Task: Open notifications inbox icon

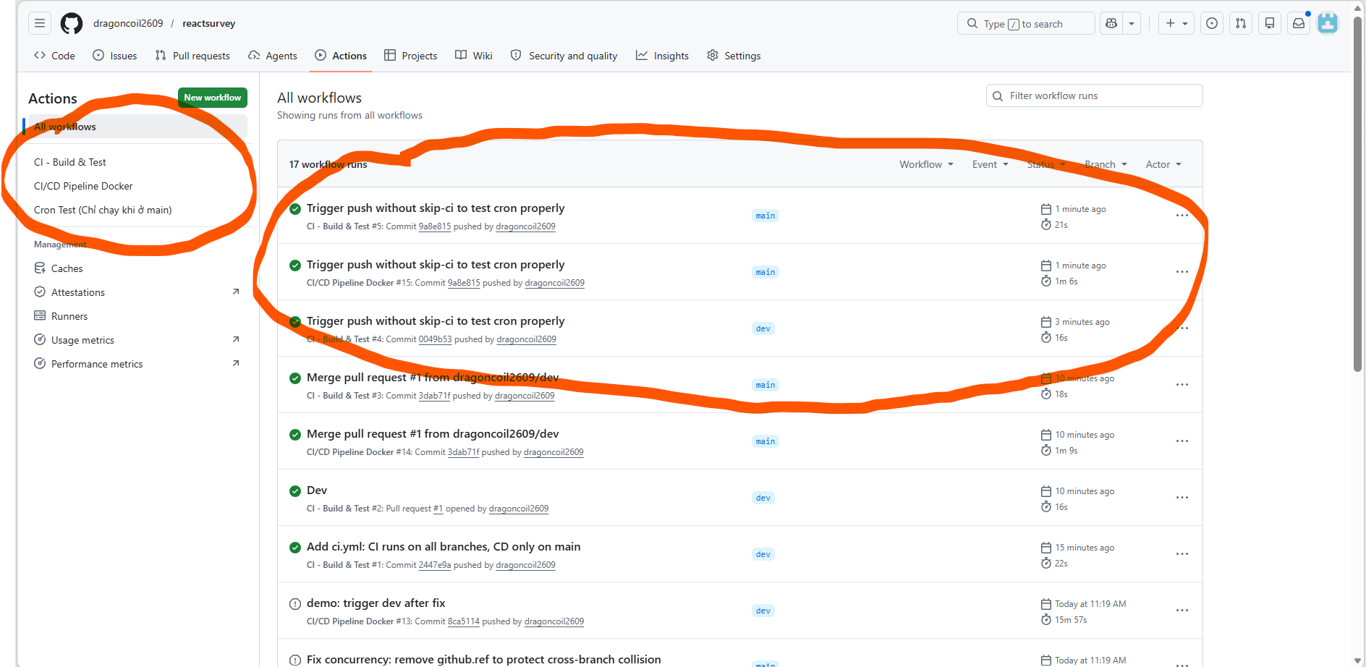Action: coord(1299,23)
